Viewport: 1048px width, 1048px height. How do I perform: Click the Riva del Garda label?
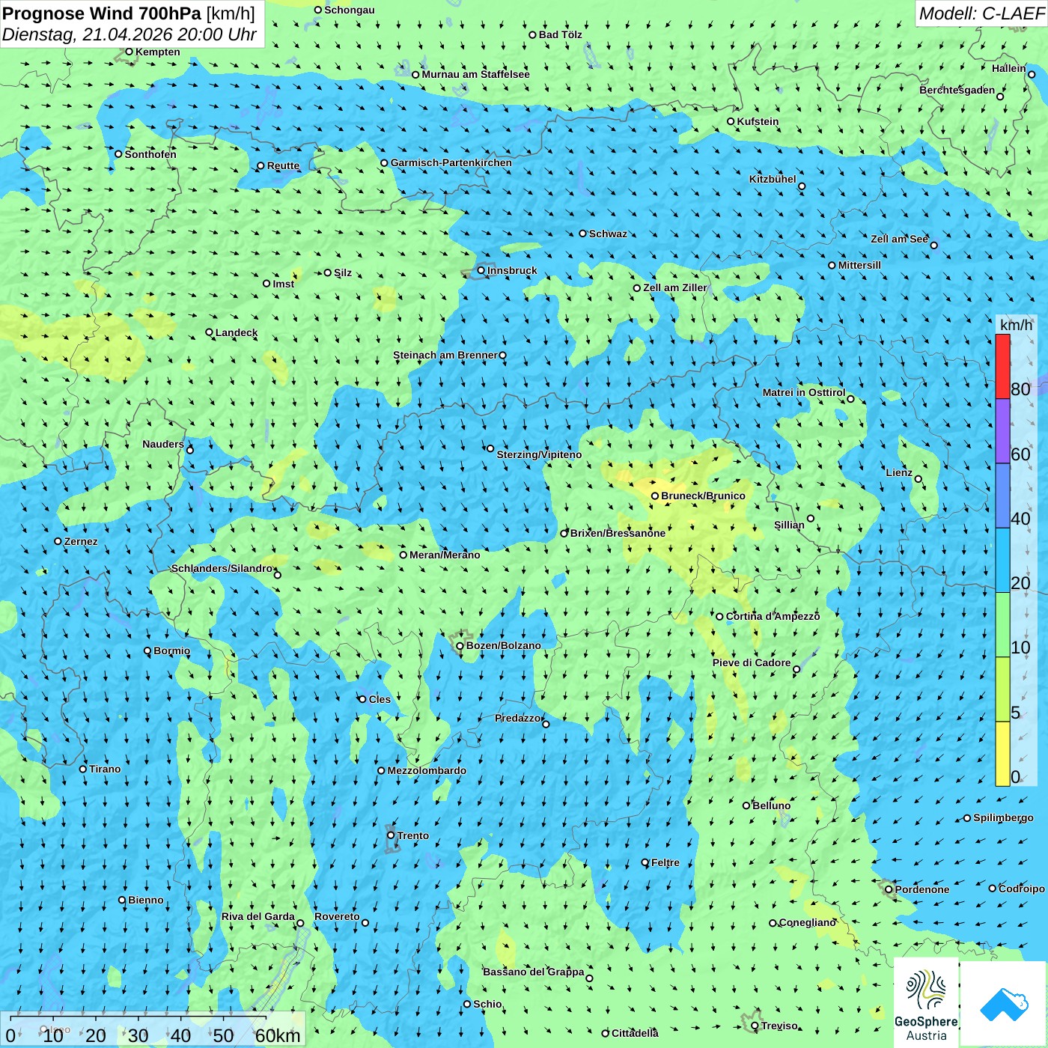point(258,916)
